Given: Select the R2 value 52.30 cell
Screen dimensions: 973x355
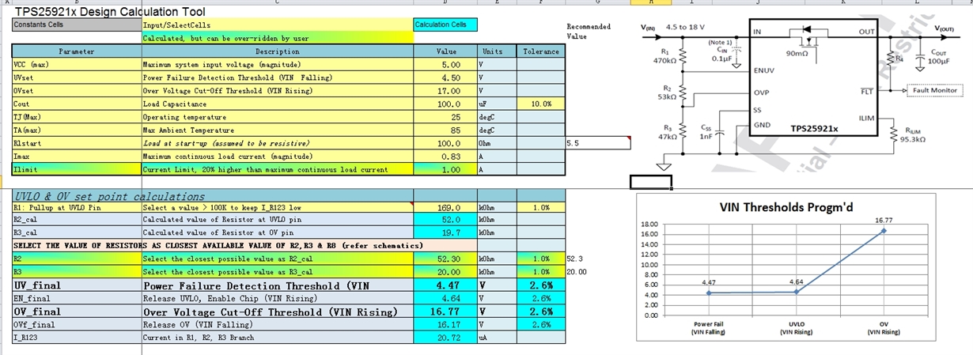Looking at the screenshot, I should point(445,259).
